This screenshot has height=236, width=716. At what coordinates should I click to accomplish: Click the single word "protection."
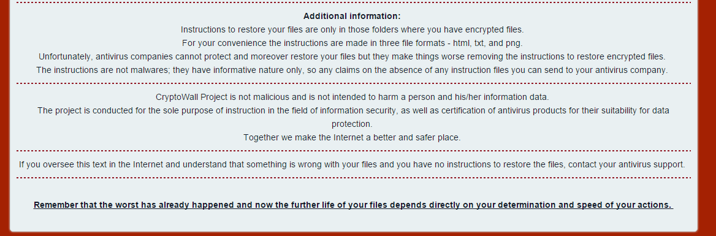pyautogui.click(x=352, y=124)
